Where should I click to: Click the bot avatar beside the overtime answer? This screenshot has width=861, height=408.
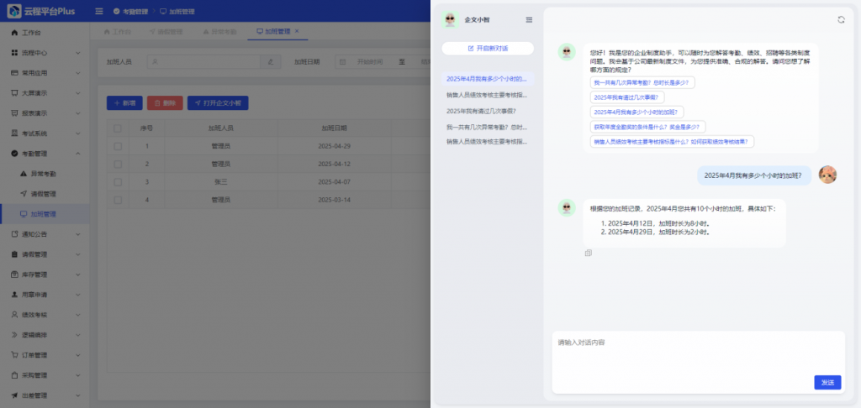(x=567, y=208)
